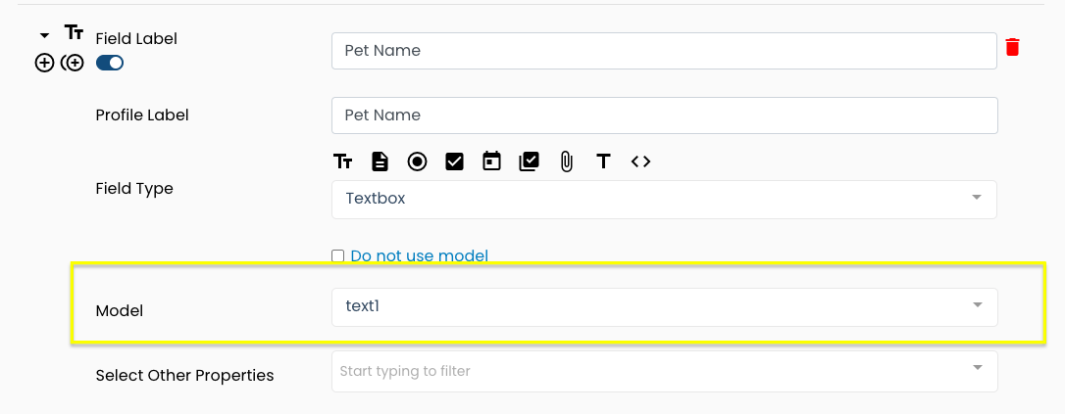Pick the paperclip attachment field icon
1065x414 pixels.
click(567, 161)
